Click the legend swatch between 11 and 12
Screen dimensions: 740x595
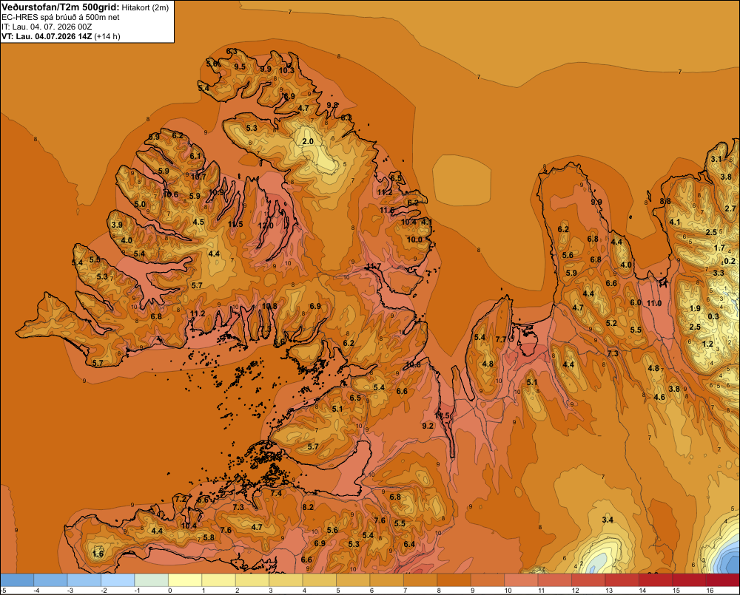click(x=554, y=579)
